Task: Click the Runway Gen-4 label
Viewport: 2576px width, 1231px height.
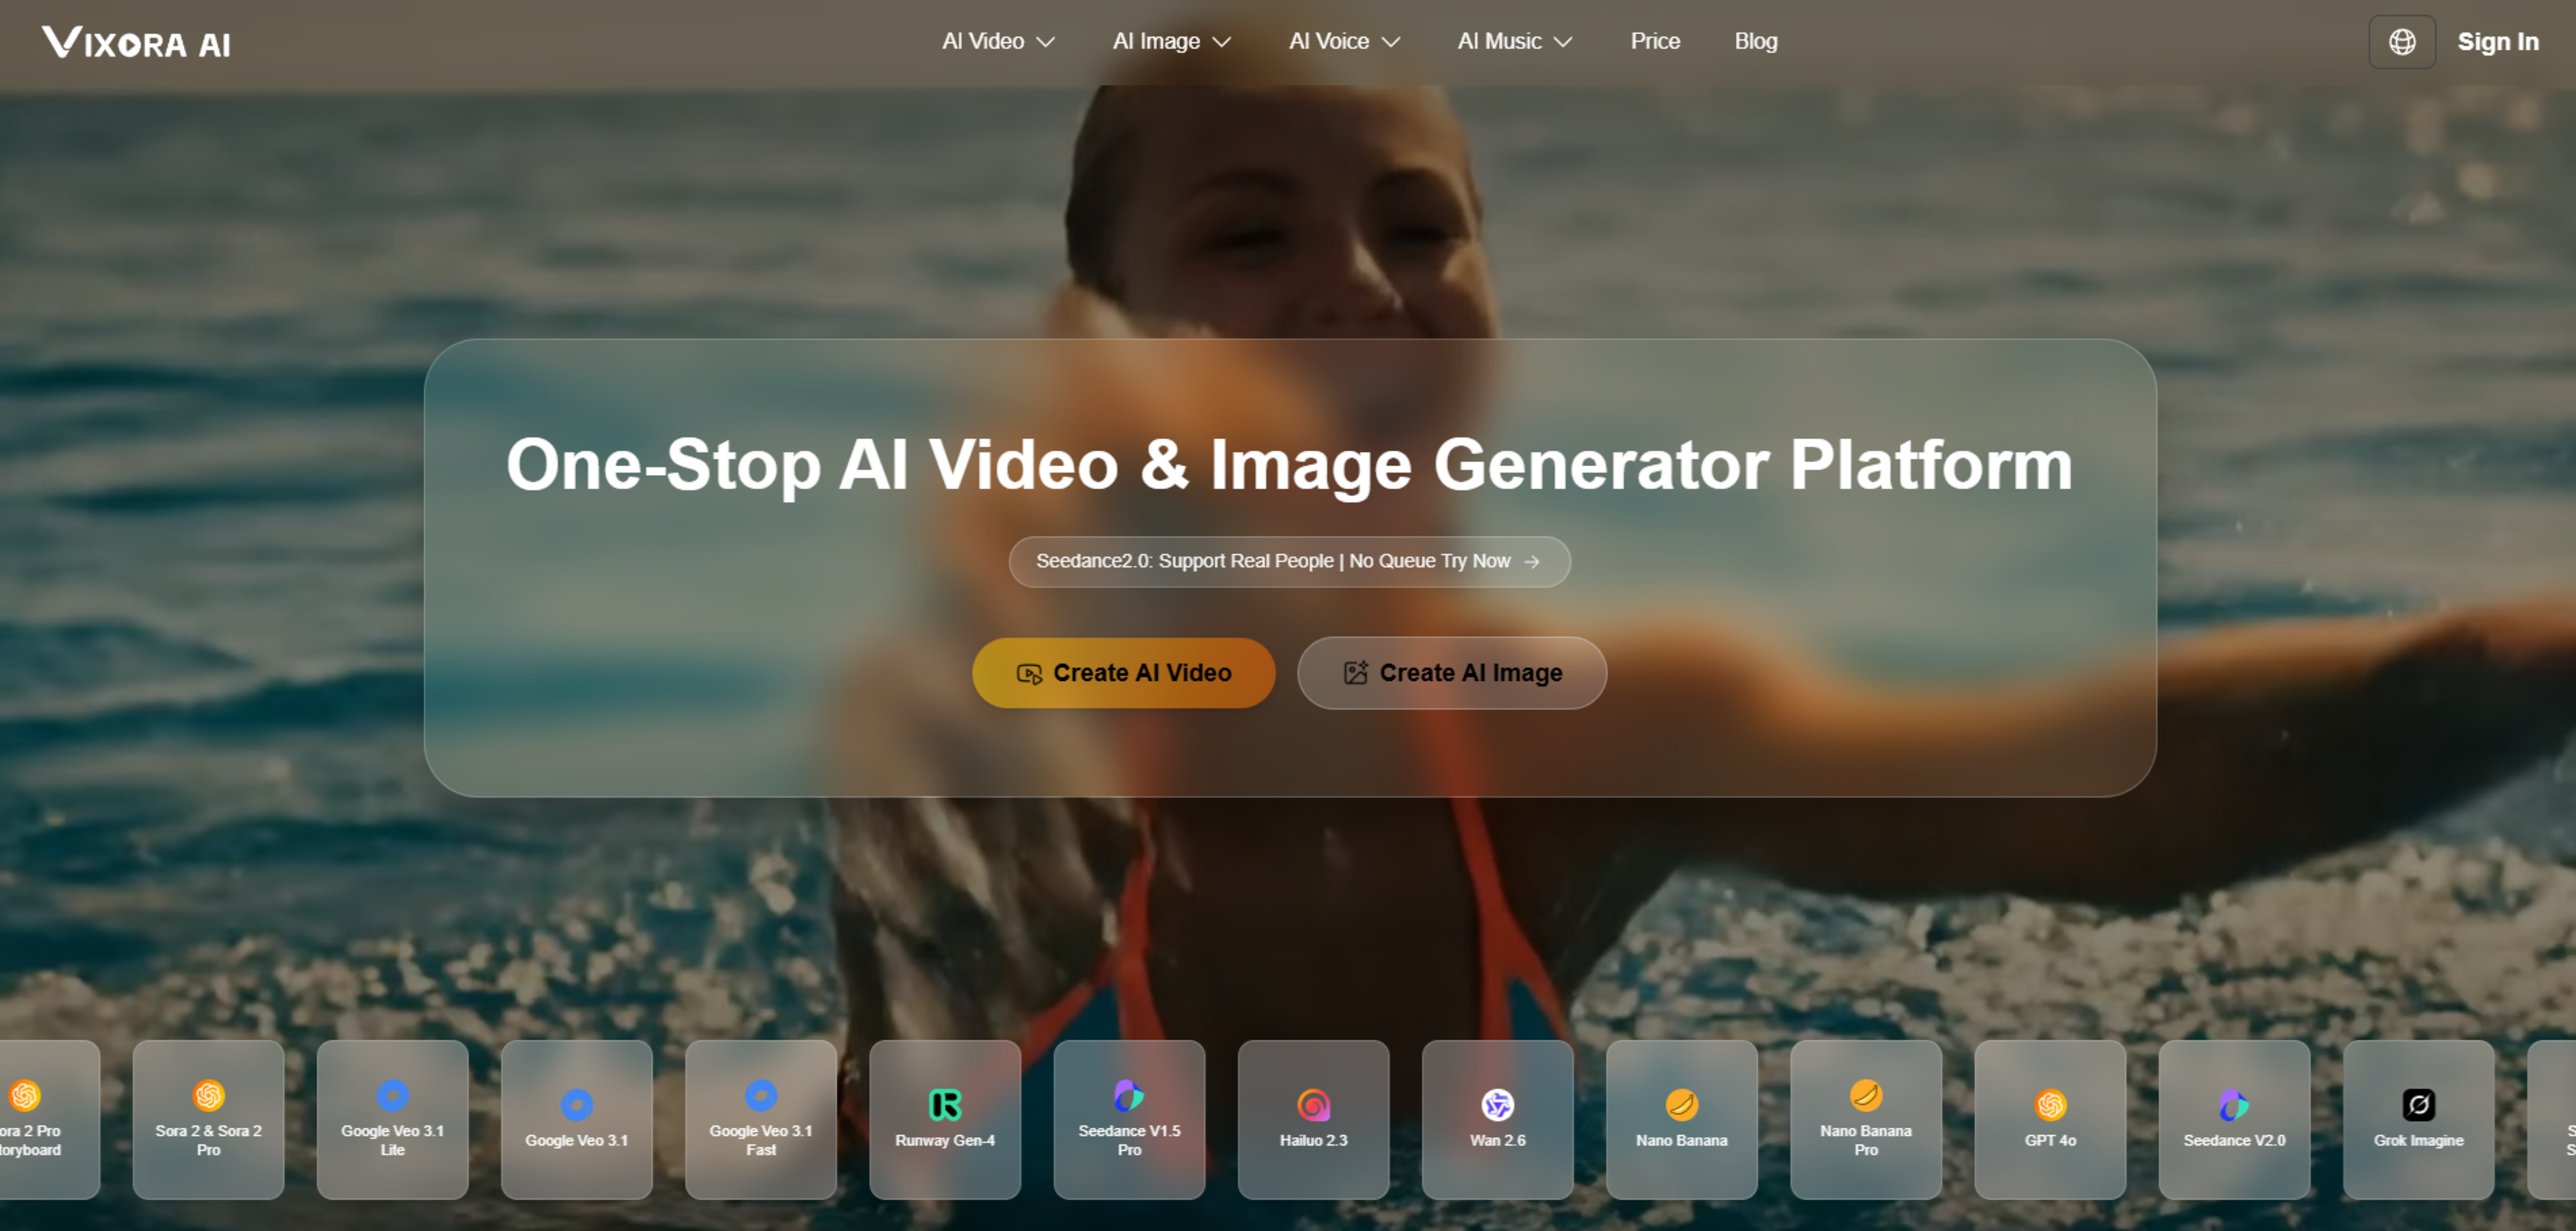Action: (x=944, y=1140)
